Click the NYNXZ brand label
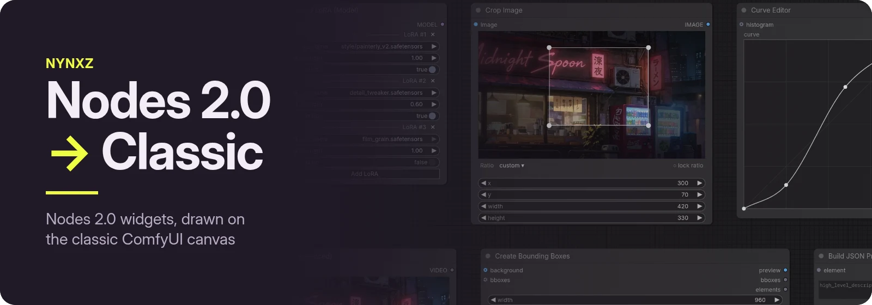Viewport: 872px width, 305px height. (70, 63)
